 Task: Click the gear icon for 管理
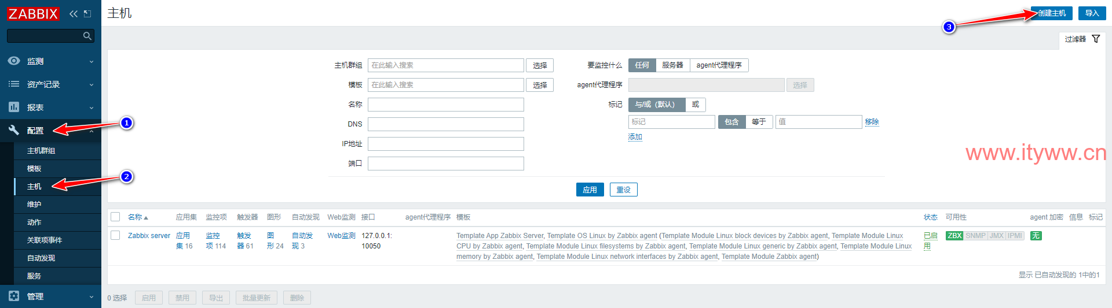tap(14, 296)
